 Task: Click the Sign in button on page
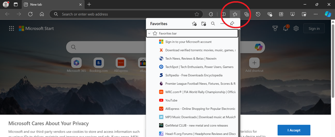click(314, 28)
